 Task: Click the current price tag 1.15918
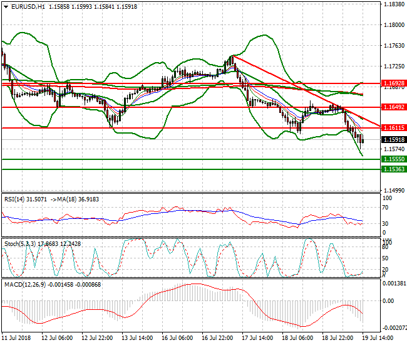(x=394, y=139)
